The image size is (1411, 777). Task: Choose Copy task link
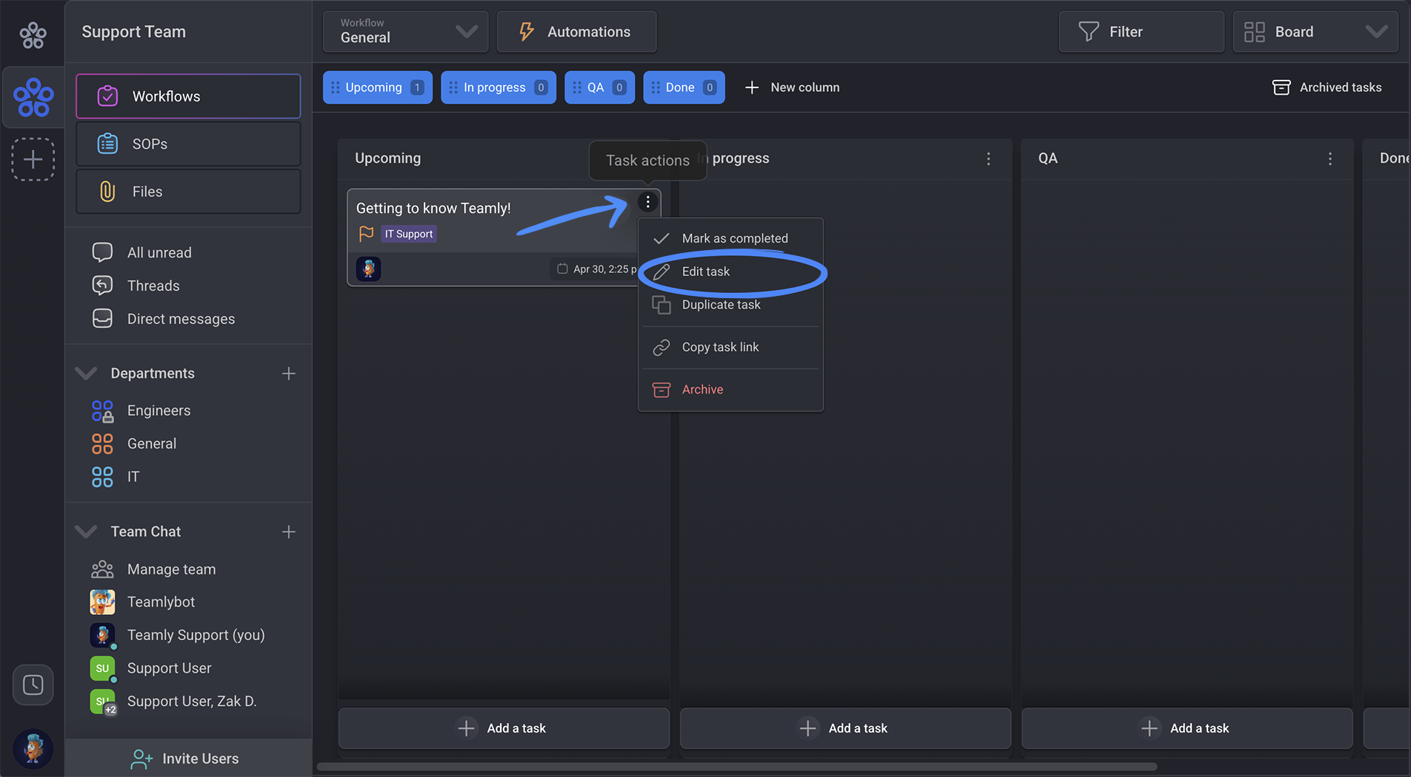point(730,347)
